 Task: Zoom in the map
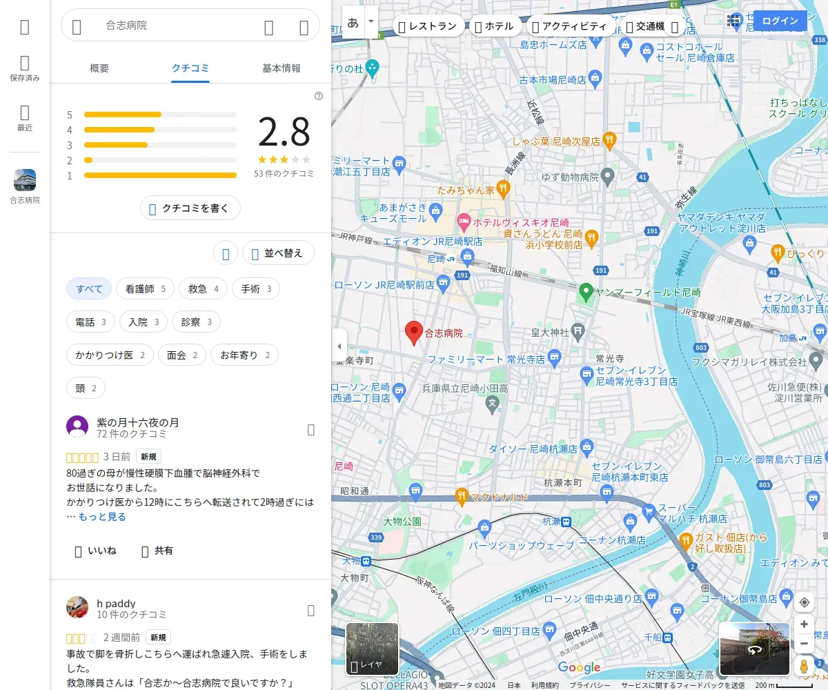[x=805, y=624]
